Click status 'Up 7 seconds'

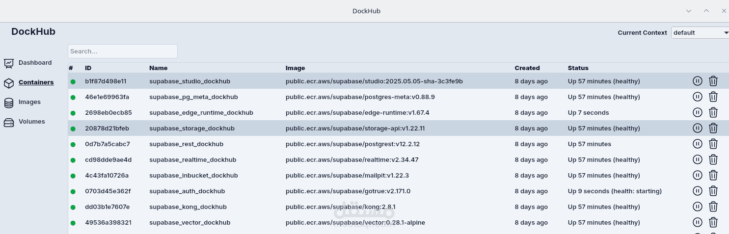[x=588, y=112]
